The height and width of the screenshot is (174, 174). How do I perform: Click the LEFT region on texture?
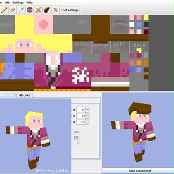(120, 47)
